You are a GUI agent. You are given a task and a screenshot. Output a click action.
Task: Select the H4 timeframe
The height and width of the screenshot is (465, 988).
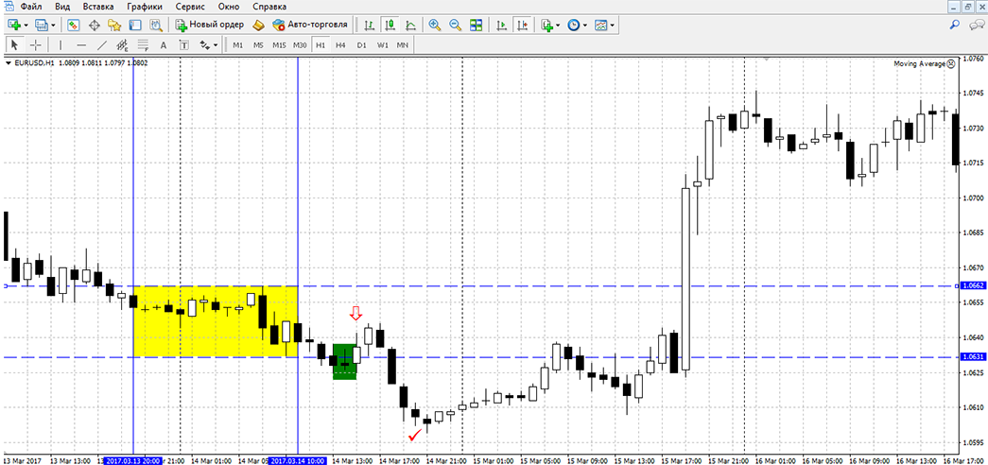pyautogui.click(x=341, y=44)
